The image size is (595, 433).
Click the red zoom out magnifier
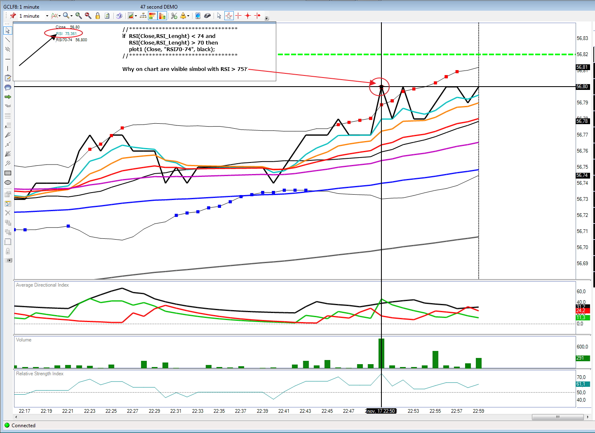click(x=88, y=16)
